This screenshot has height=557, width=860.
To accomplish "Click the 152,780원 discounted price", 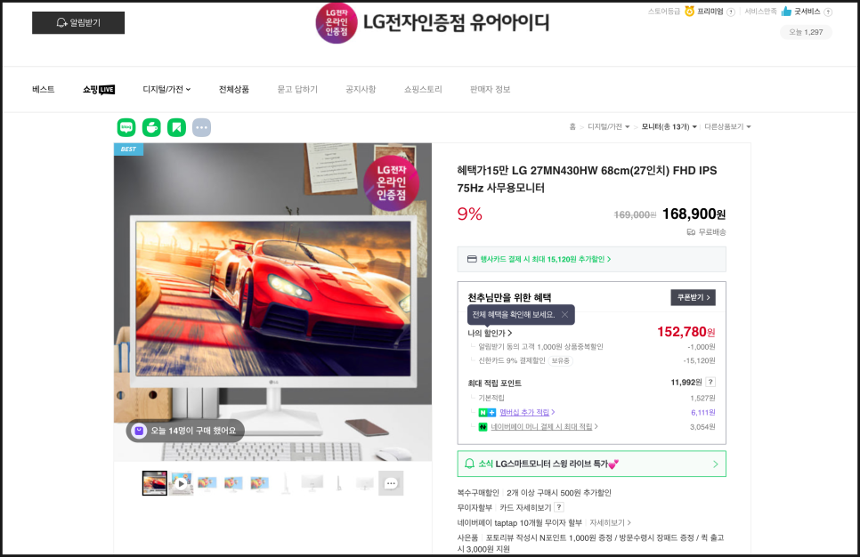I will 686,332.
